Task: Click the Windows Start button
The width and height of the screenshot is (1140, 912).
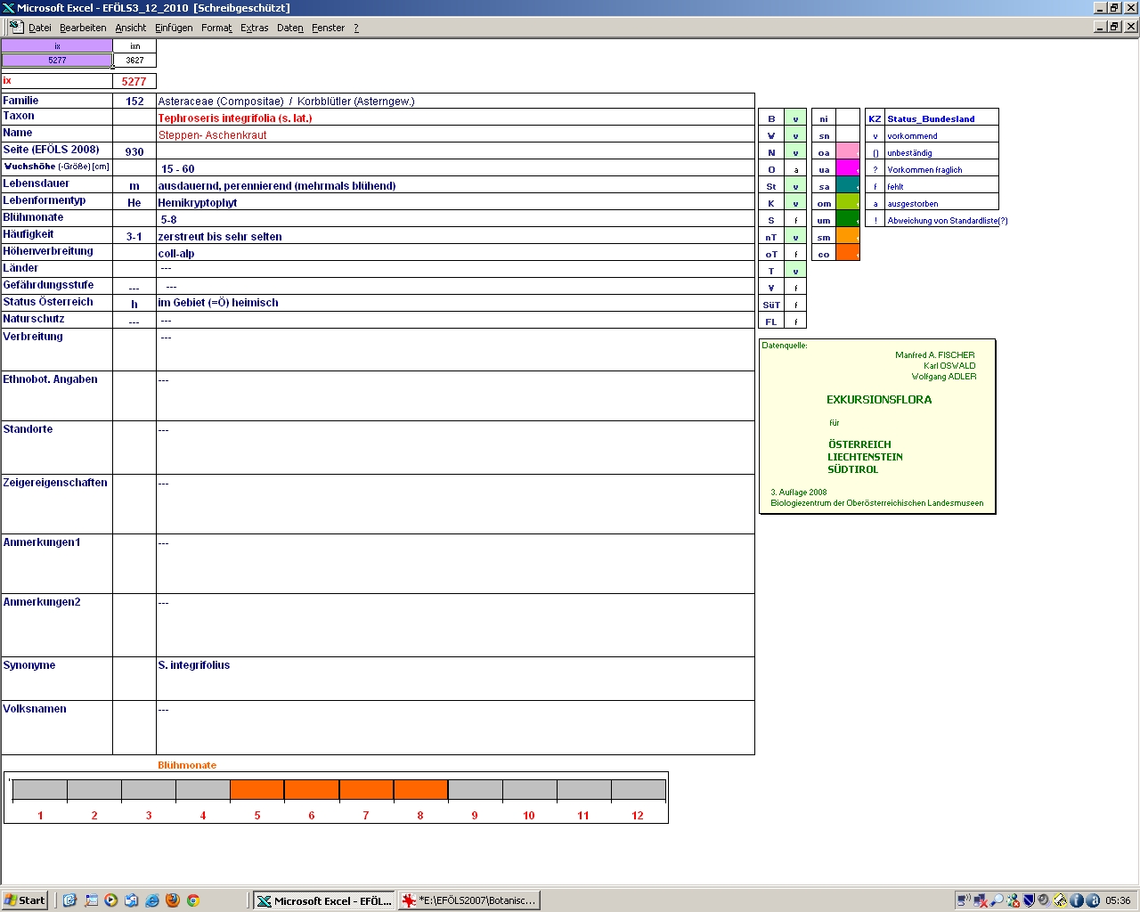Action: (x=25, y=900)
